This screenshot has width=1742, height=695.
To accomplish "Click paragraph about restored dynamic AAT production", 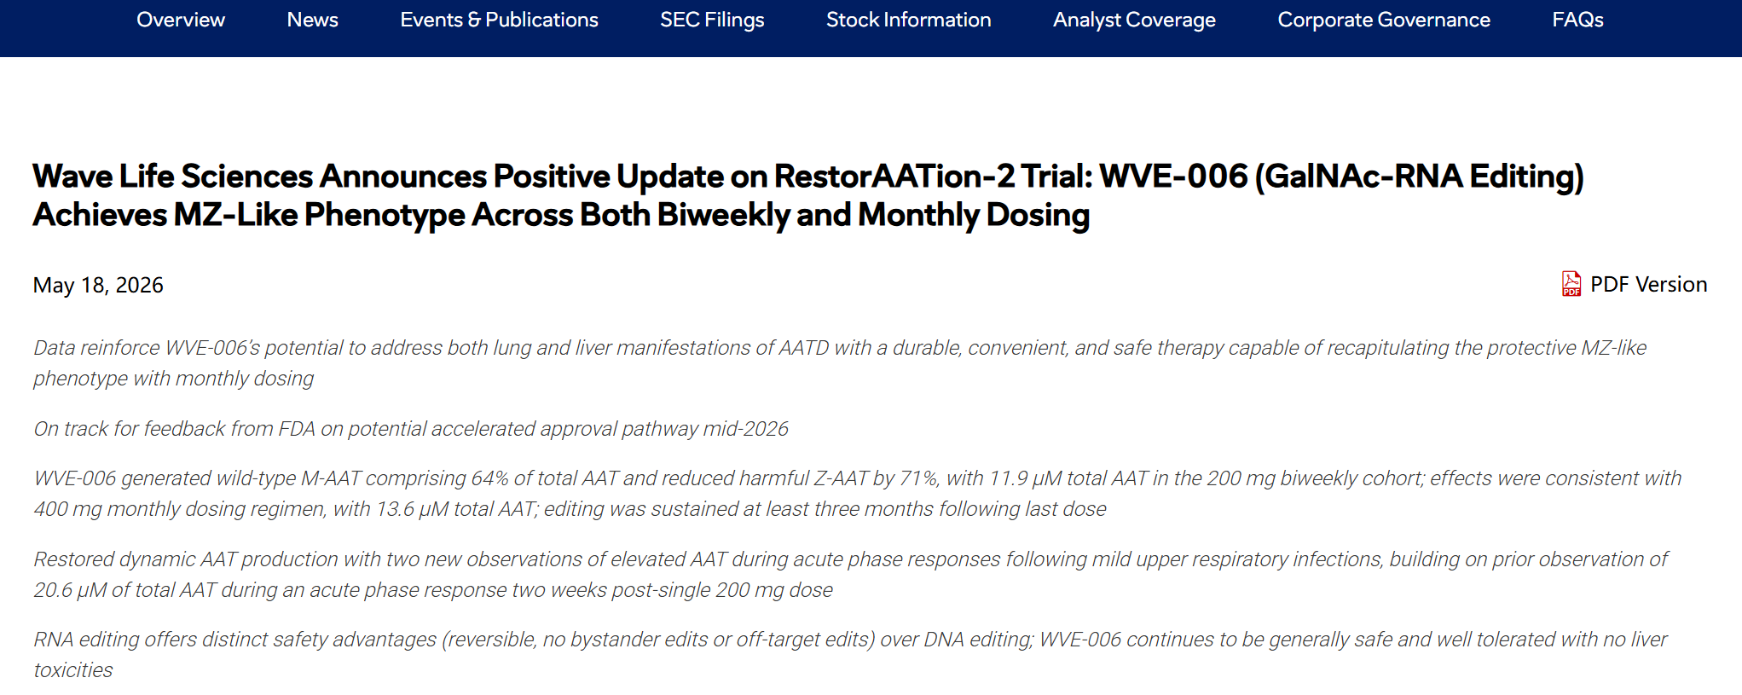I will [x=850, y=574].
